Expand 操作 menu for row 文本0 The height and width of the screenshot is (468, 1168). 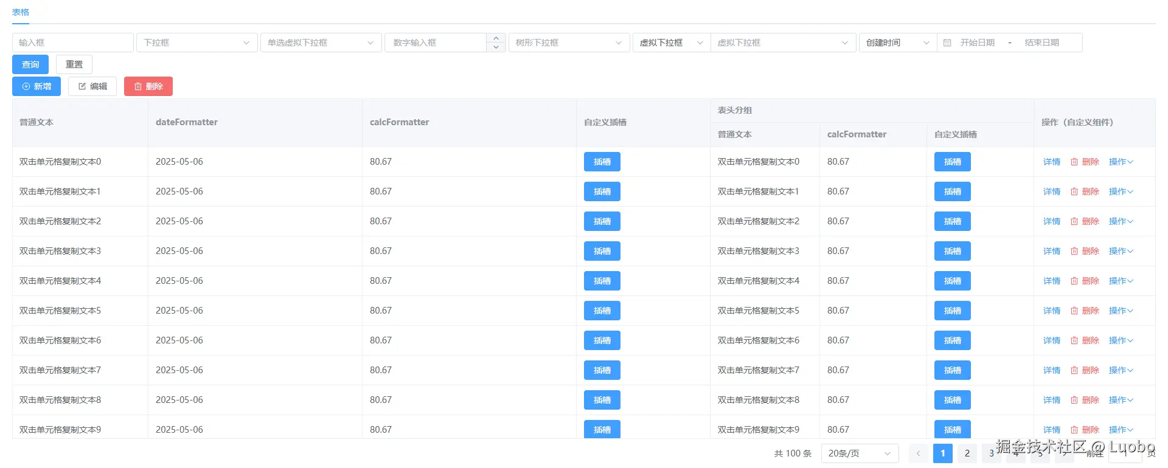click(x=1121, y=162)
